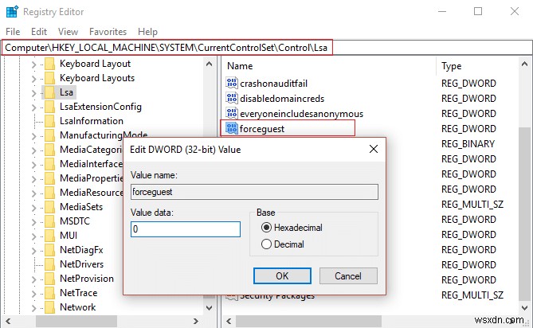Click the Lsa folder icon
Screen dimensions: 533x328
pyautogui.click(x=49, y=92)
